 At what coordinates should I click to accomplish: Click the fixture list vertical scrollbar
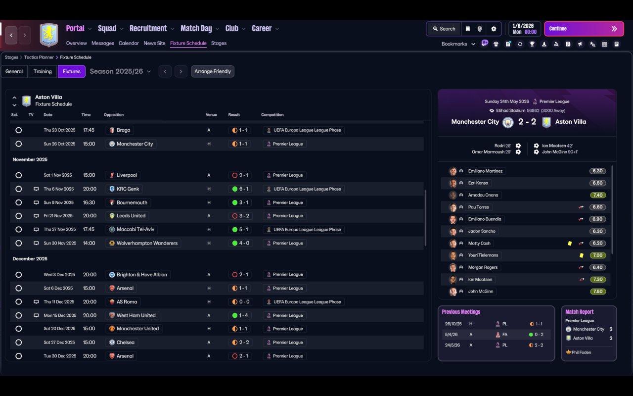point(425,218)
